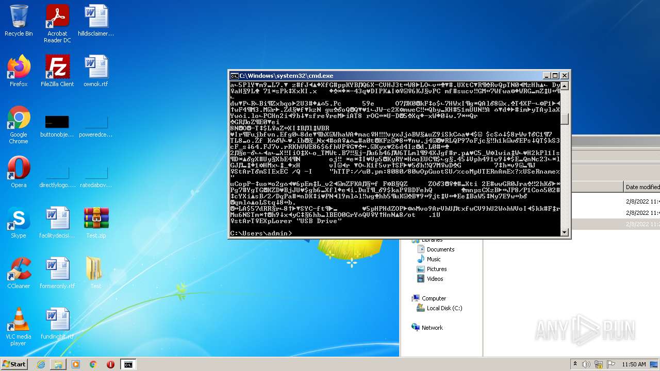Open the Start menu
The width and height of the screenshot is (660, 371).
14,364
